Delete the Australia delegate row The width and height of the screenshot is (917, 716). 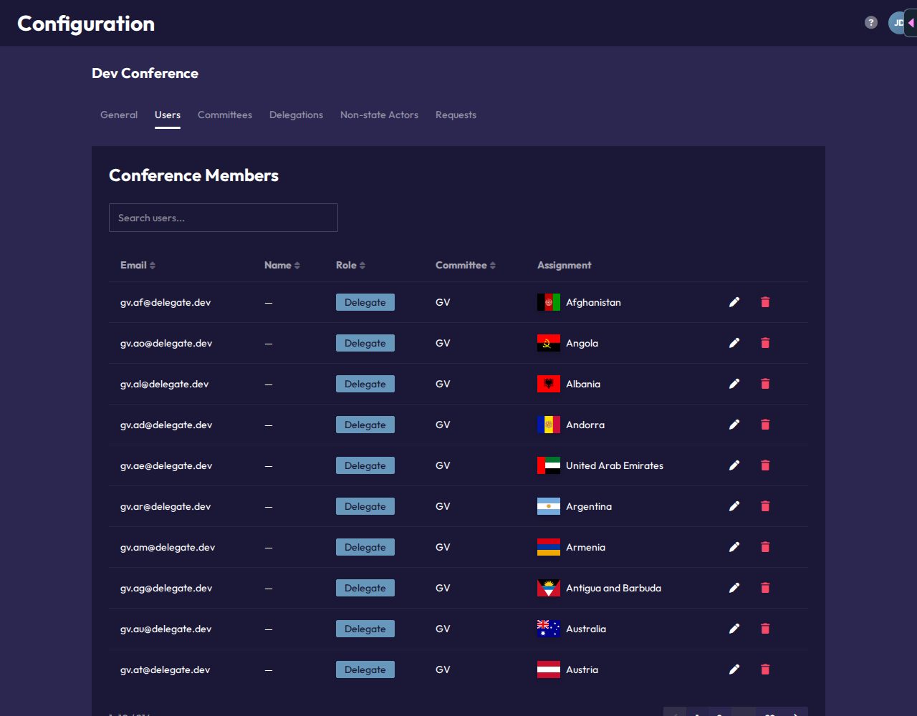[x=765, y=629]
